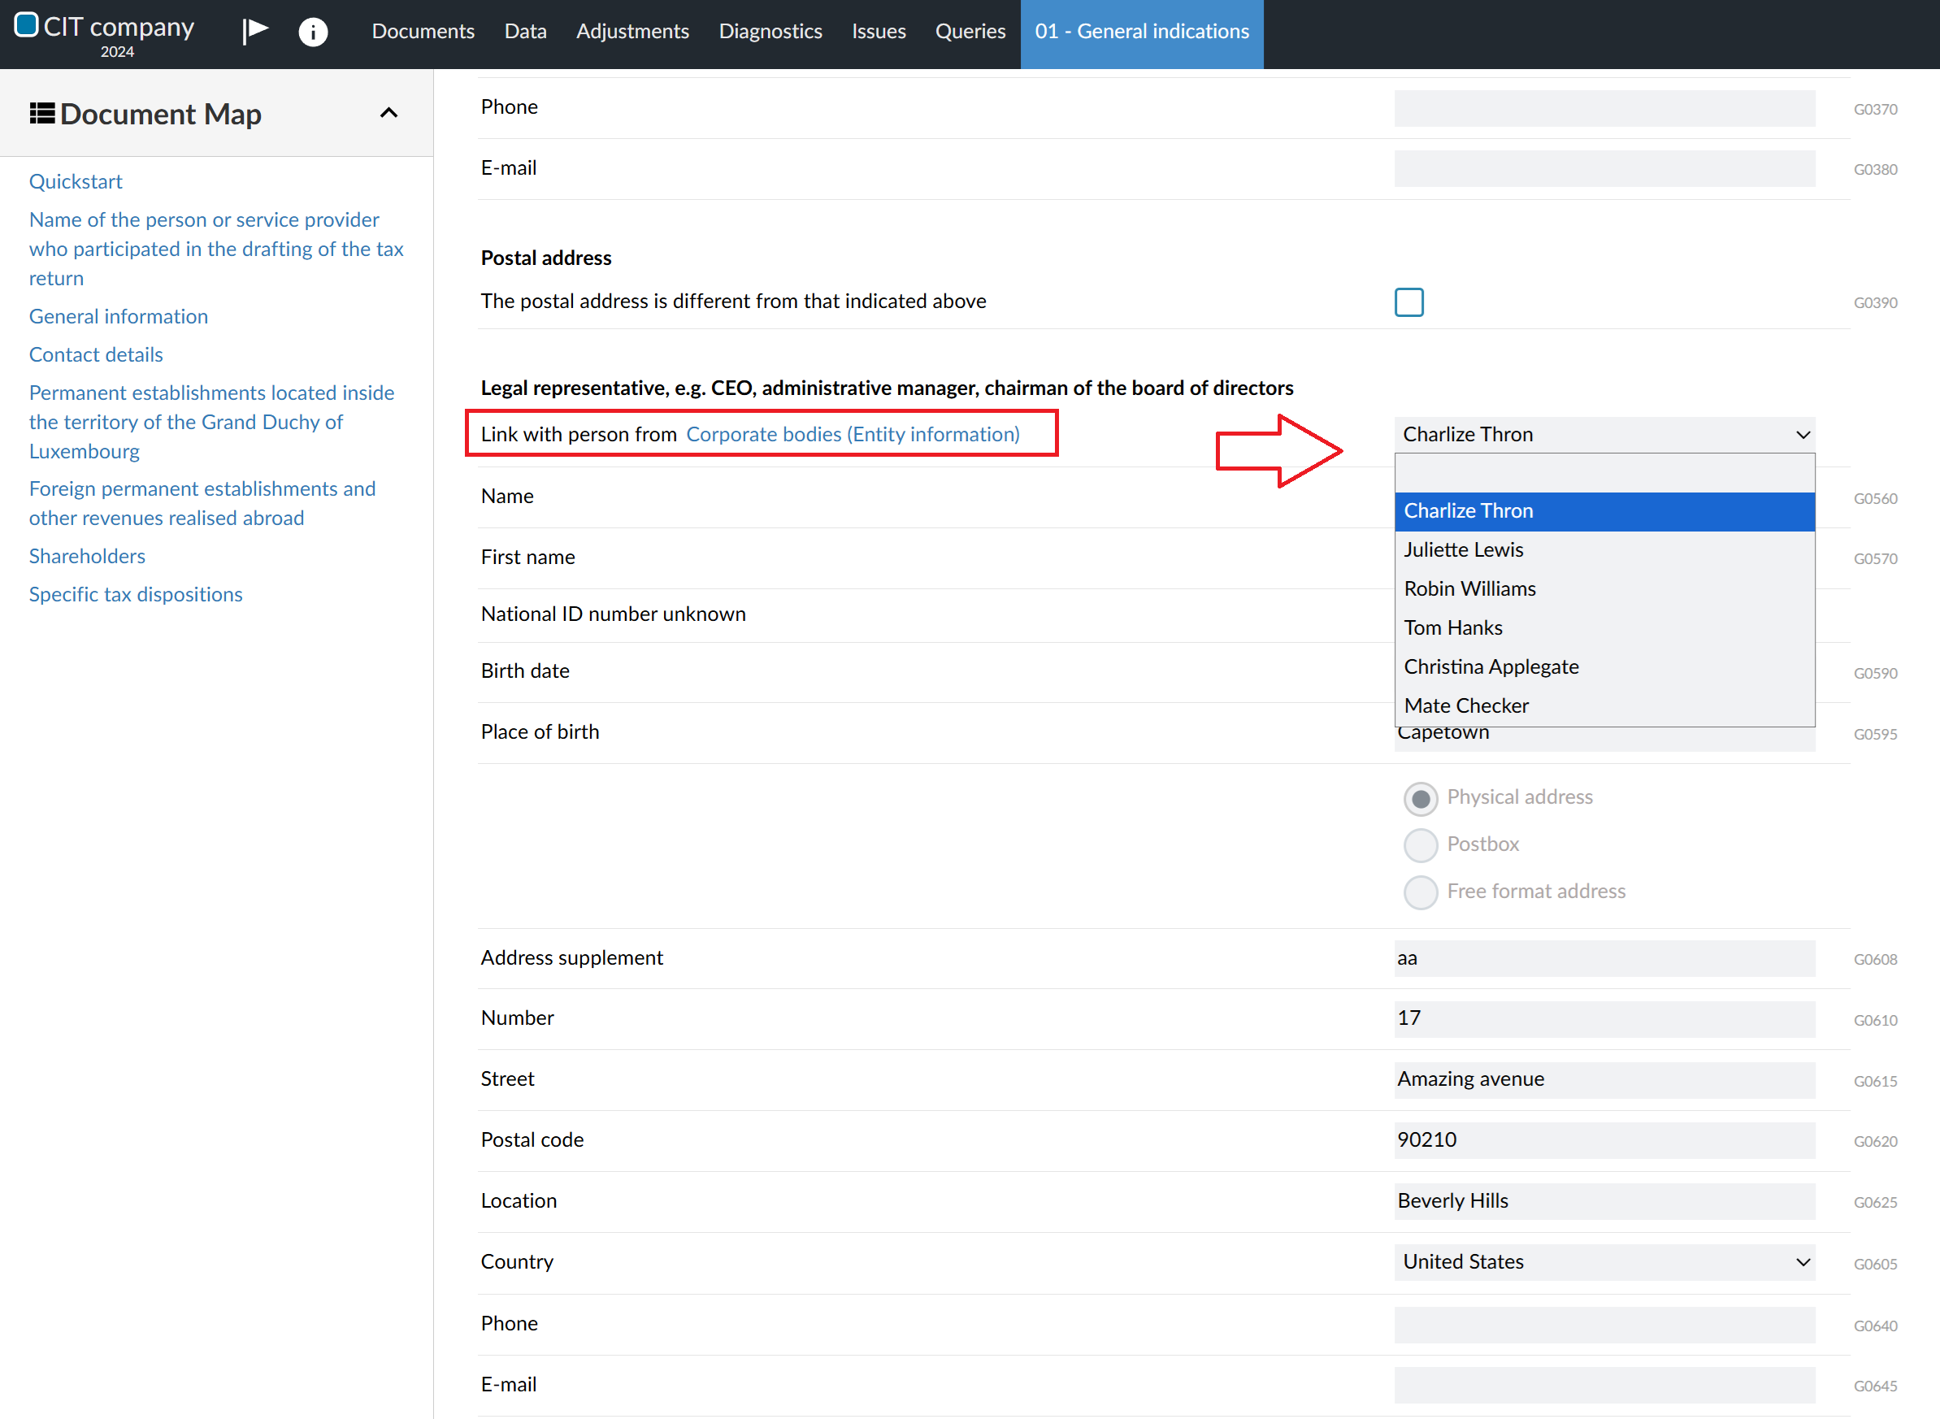Open the Diagnostics menu
The height and width of the screenshot is (1419, 1940).
[x=770, y=31]
